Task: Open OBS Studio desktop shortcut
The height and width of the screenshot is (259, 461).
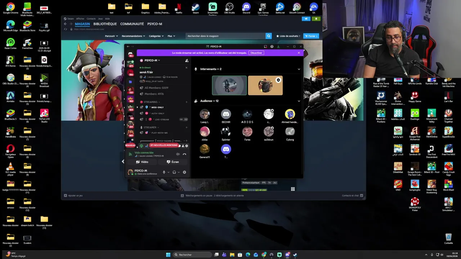Action: (229, 8)
